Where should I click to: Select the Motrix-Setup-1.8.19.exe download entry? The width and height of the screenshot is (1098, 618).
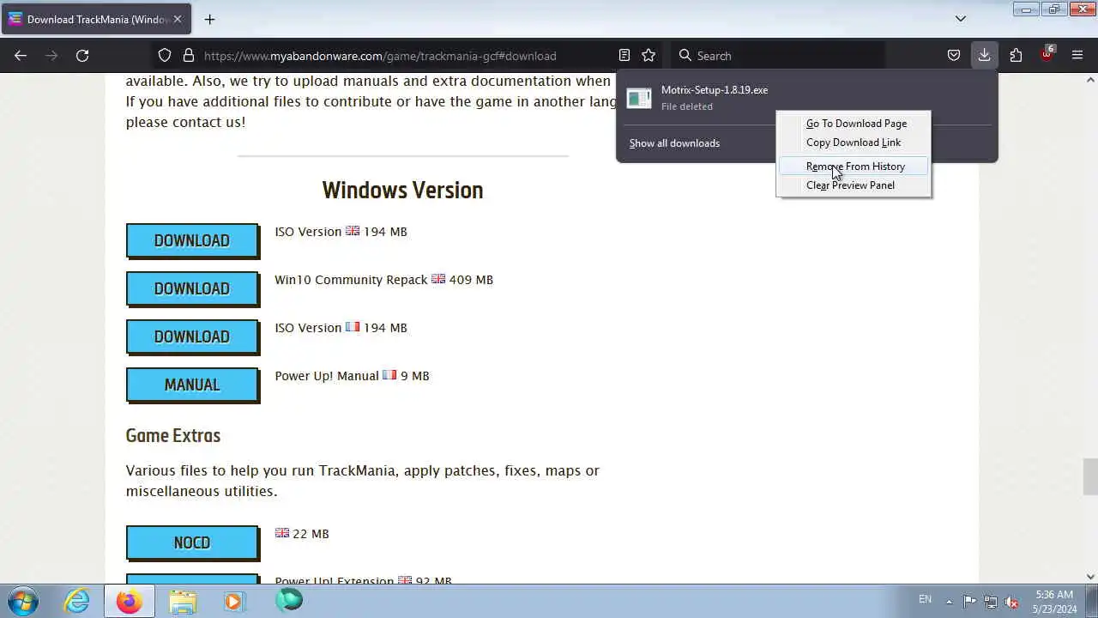point(806,98)
